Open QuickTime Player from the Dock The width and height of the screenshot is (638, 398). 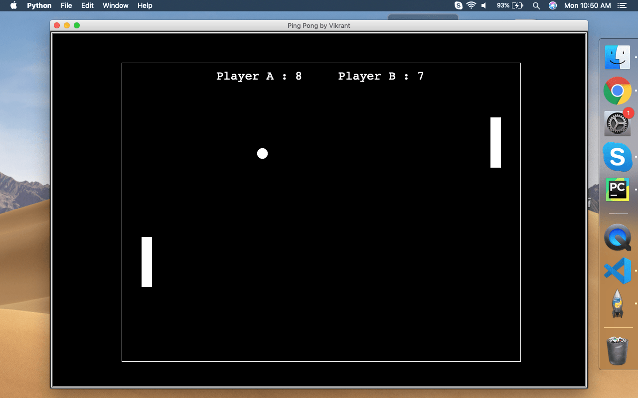point(618,238)
